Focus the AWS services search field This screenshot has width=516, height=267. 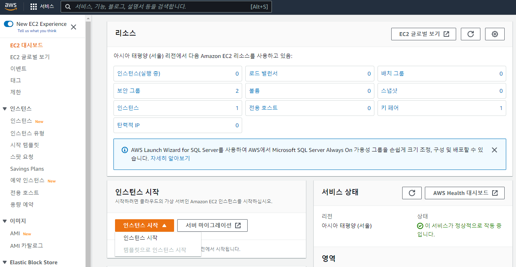[x=166, y=7]
